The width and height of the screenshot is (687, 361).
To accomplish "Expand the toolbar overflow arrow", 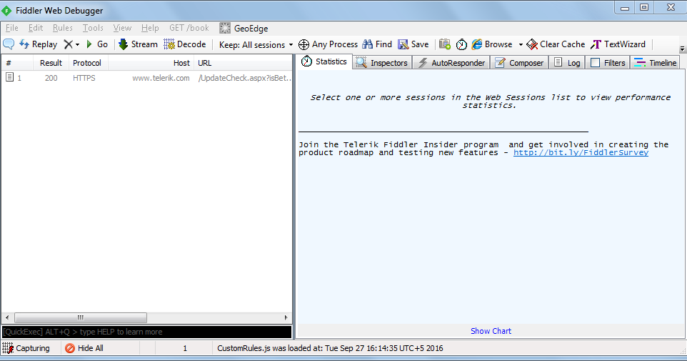I will tap(682, 49).
